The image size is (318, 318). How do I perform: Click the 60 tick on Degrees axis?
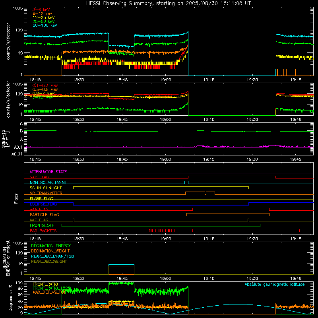click(20, 295)
